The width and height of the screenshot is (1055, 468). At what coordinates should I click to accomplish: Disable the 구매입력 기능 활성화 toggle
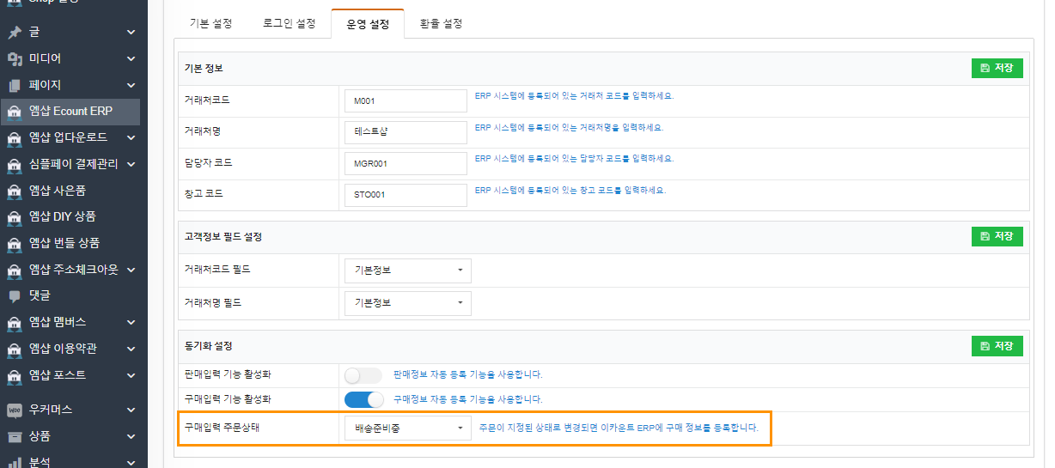coord(363,399)
